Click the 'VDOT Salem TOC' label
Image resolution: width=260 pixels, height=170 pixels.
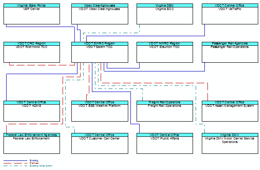[x=99, y=47]
